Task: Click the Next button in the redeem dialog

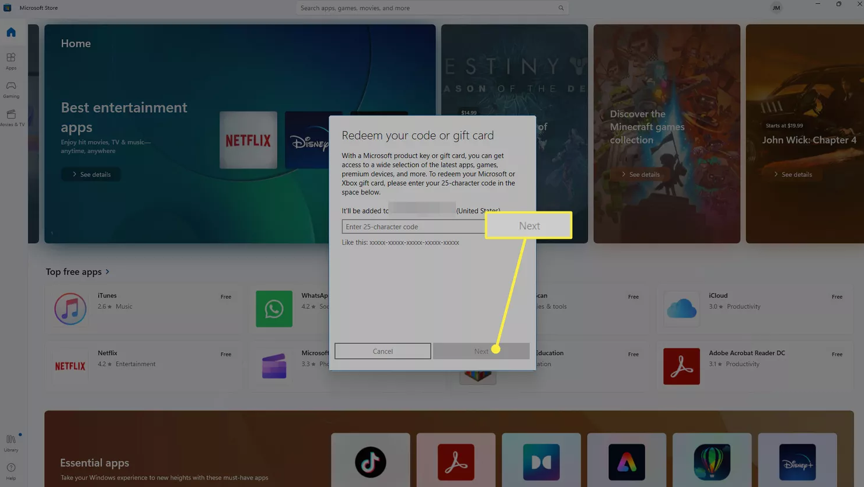Action: 481,351
